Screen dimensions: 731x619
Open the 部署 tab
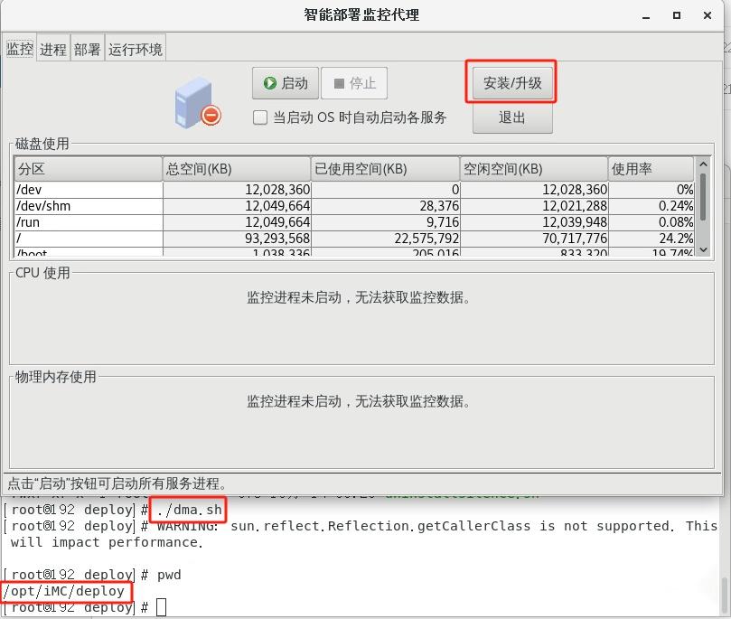coord(86,48)
